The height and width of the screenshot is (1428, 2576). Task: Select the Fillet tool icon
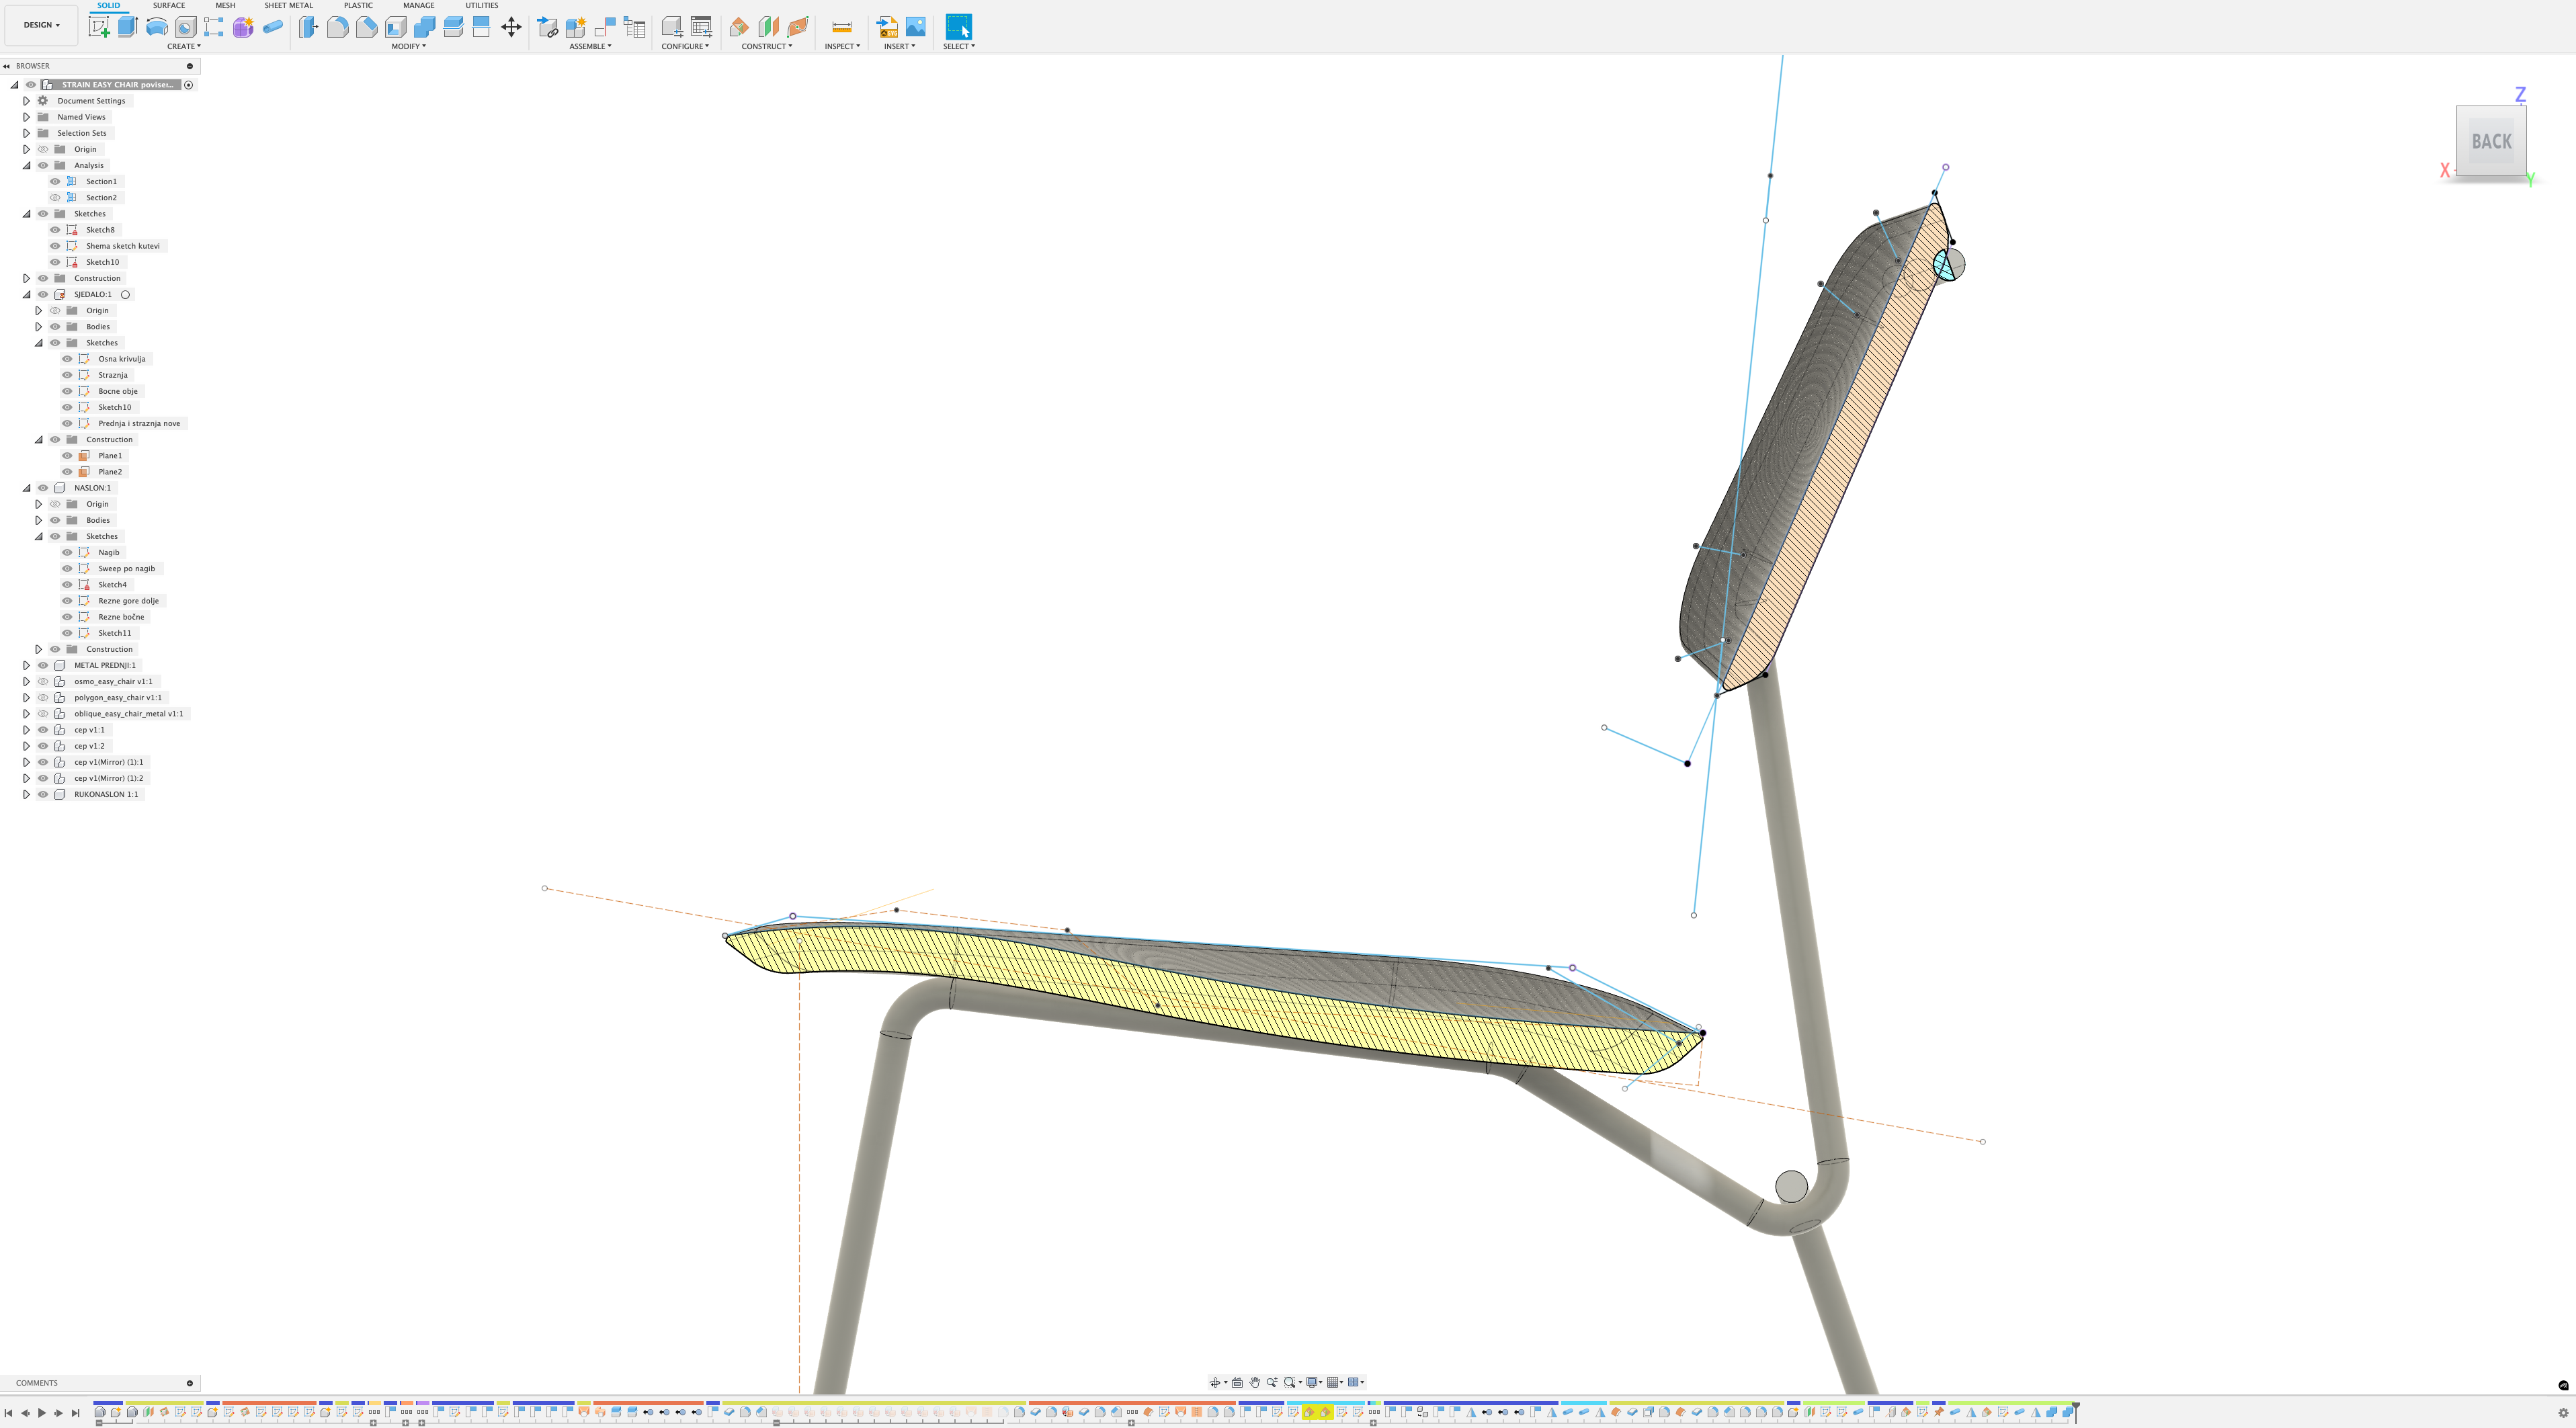coord(337,27)
